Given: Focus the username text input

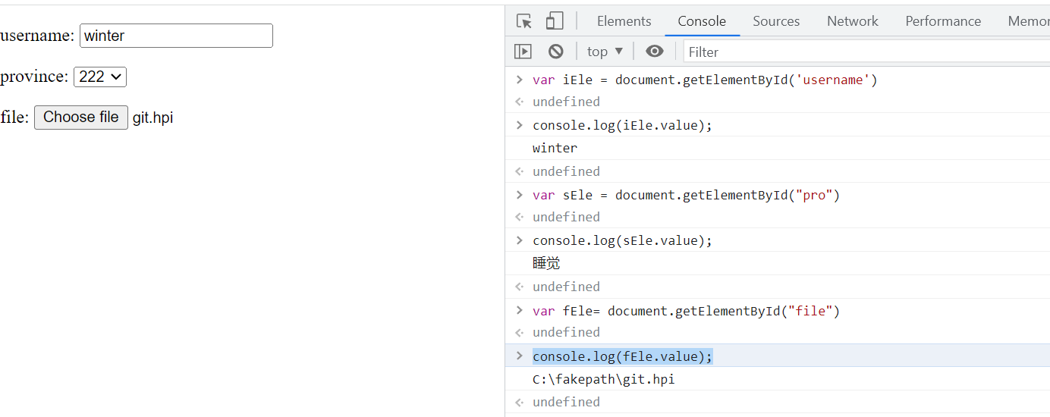Looking at the screenshot, I should pyautogui.click(x=176, y=36).
